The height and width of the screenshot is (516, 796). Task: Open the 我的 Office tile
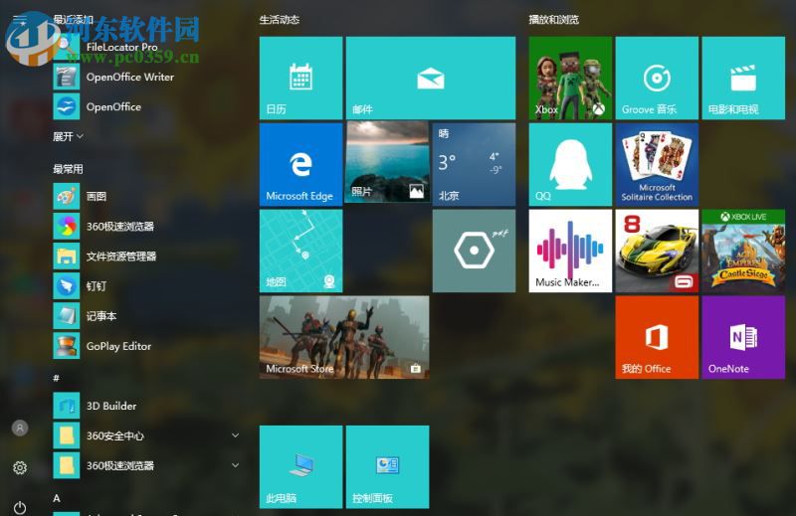(657, 337)
